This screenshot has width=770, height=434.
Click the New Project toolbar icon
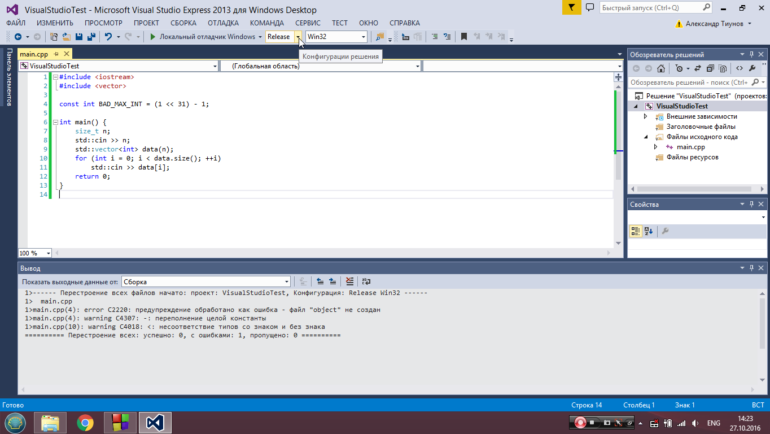54,37
